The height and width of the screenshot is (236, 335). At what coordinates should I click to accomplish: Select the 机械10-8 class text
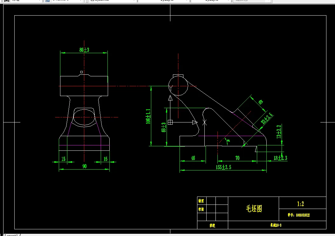276,225
